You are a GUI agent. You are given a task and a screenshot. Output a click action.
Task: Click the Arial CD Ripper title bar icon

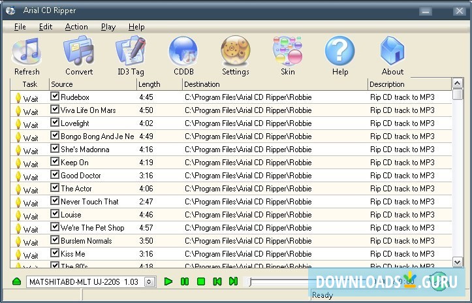tap(10, 11)
